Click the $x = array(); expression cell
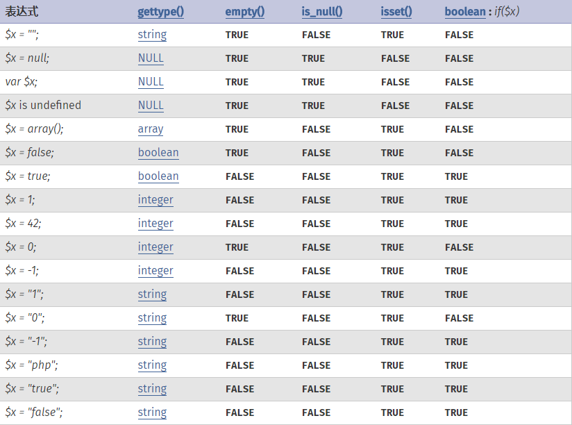 tap(34, 129)
